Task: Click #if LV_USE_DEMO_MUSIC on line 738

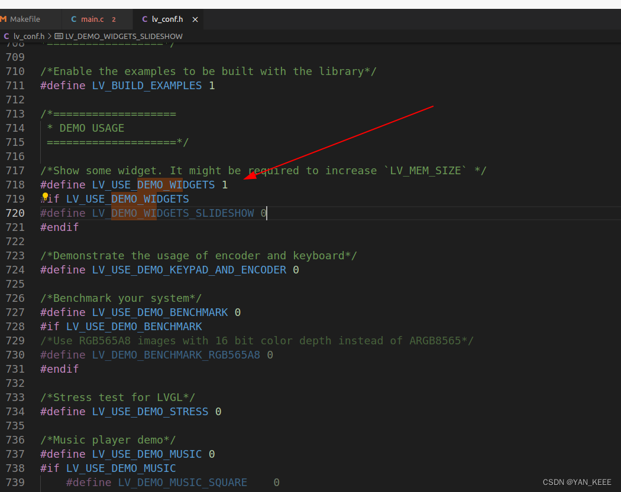Action: click(108, 468)
